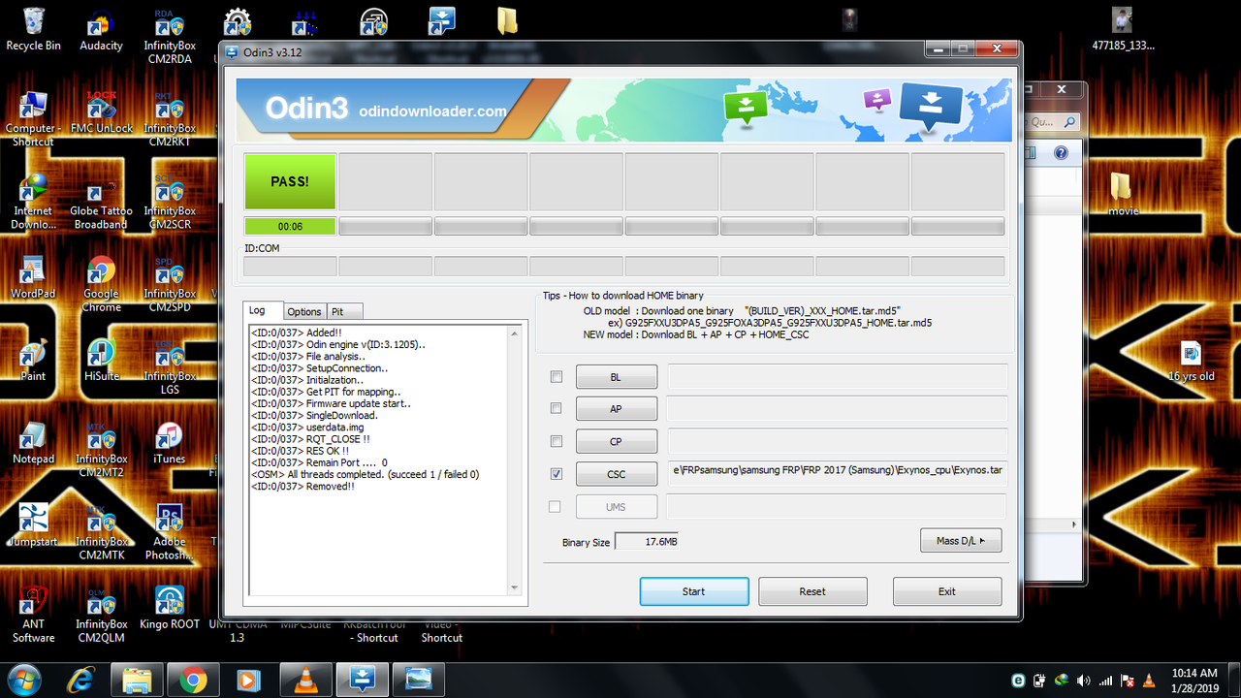The image size is (1241, 698).
Task: Open the Recycle Bin desktop icon
Action: coord(33,29)
